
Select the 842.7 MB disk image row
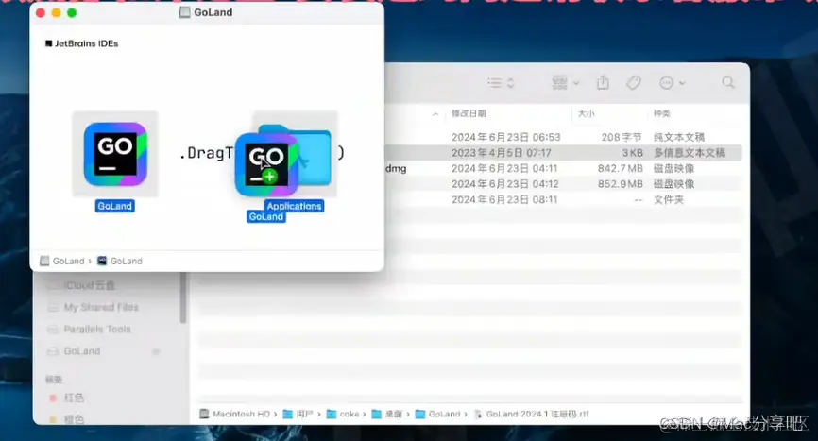563,168
